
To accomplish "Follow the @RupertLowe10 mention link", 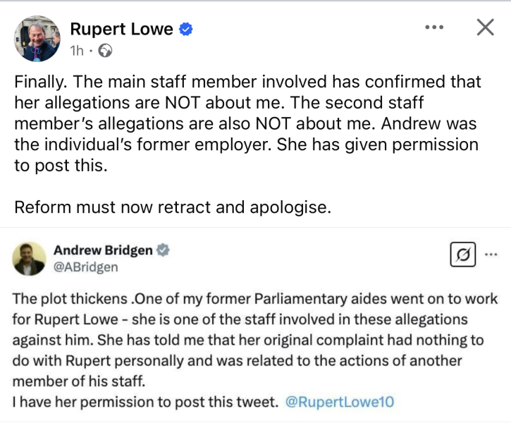I will coord(340,402).
